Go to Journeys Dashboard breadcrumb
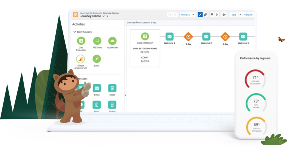This screenshot has width=291, height=148. tap(90, 13)
